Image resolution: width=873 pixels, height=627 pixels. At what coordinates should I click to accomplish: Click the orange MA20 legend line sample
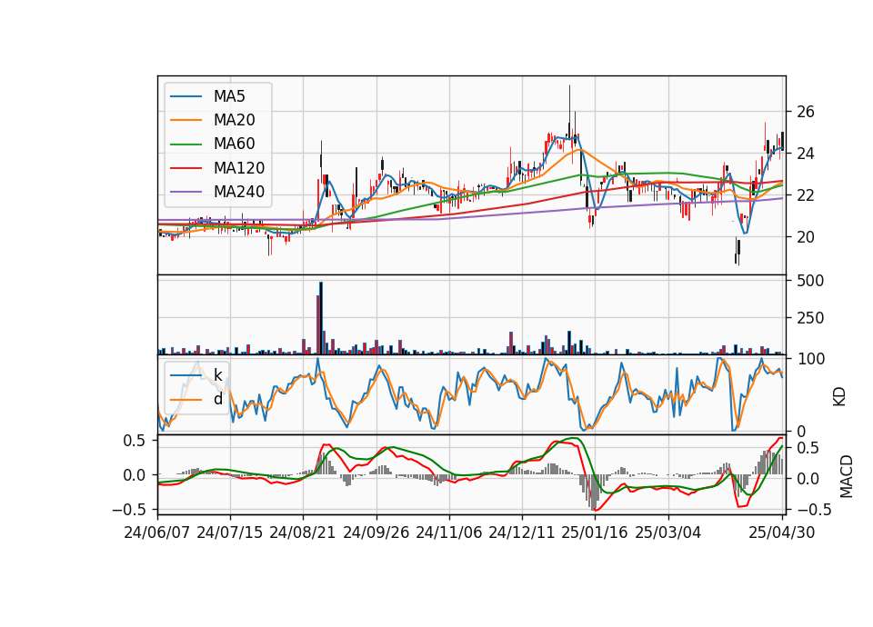[x=186, y=121]
